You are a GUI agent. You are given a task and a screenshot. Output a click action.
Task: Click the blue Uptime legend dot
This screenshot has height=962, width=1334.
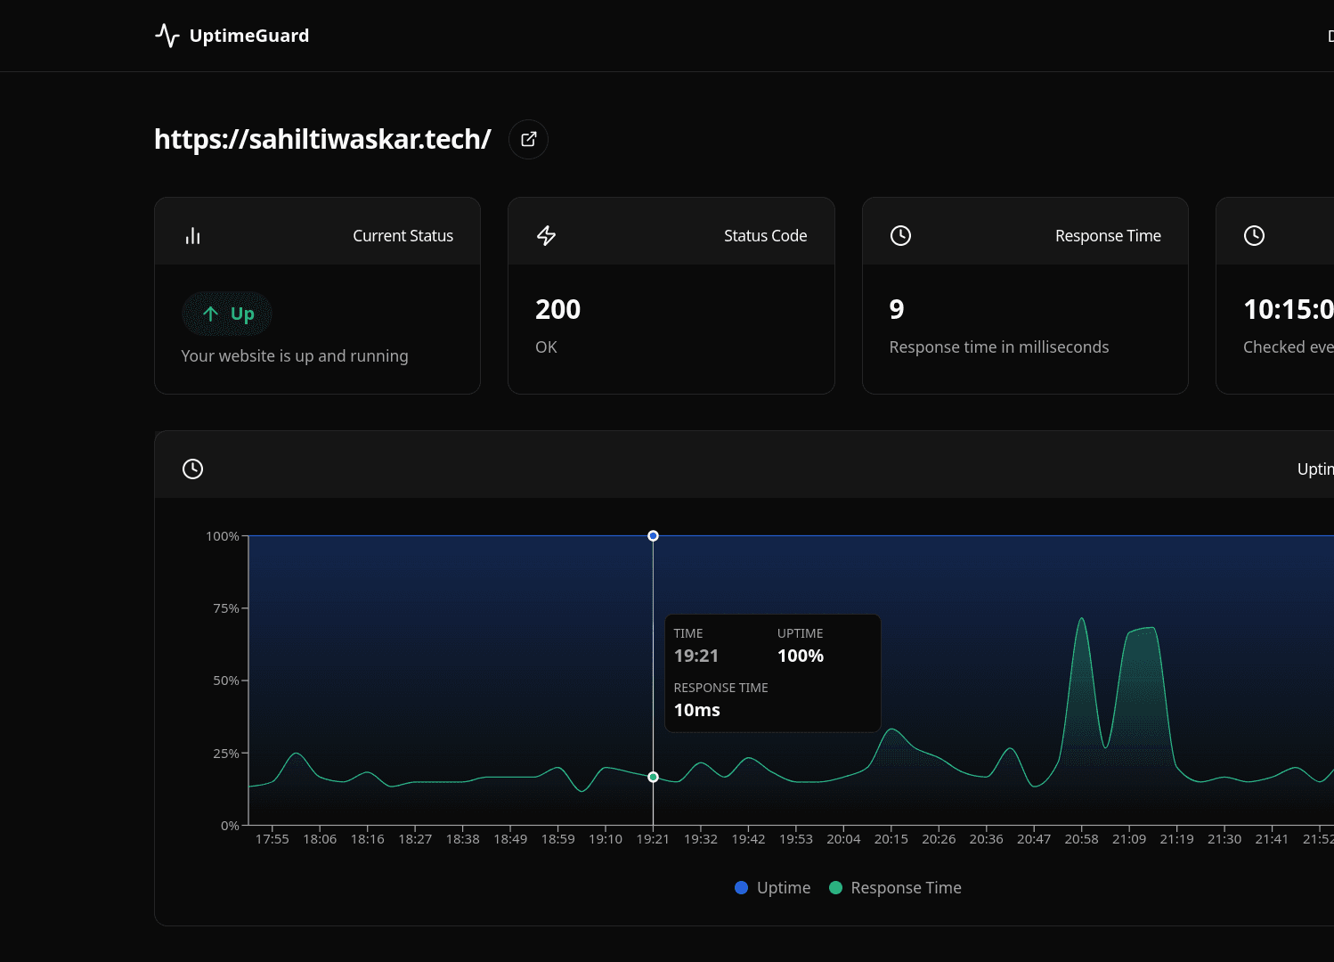[x=741, y=888]
